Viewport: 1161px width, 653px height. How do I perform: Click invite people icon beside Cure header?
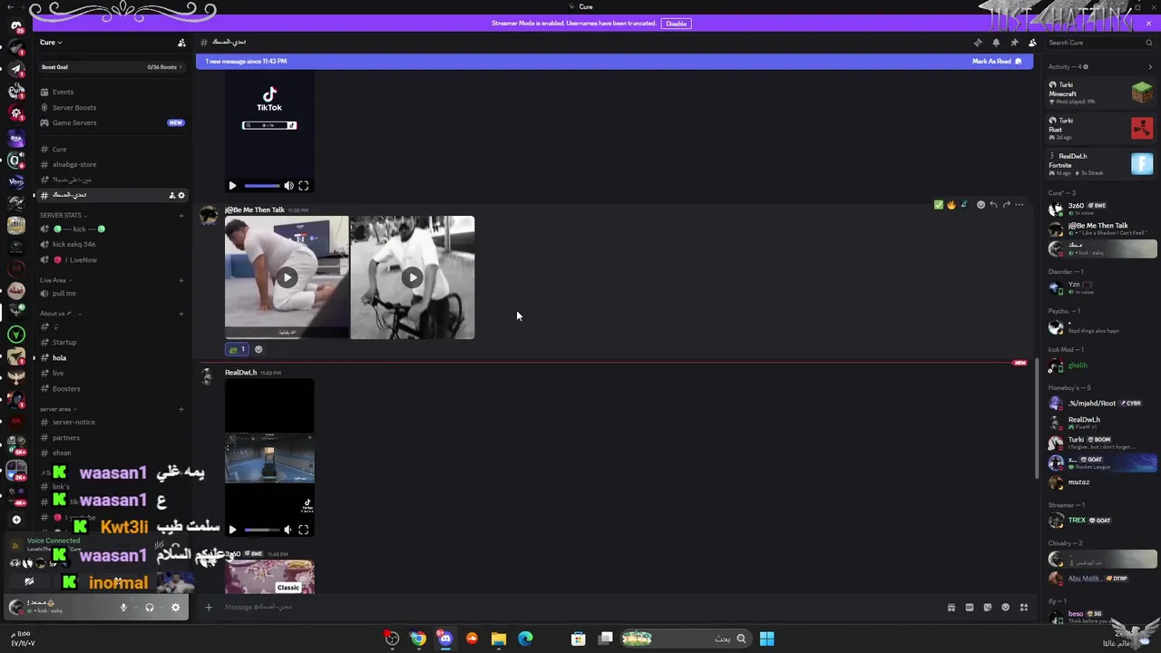tap(181, 43)
